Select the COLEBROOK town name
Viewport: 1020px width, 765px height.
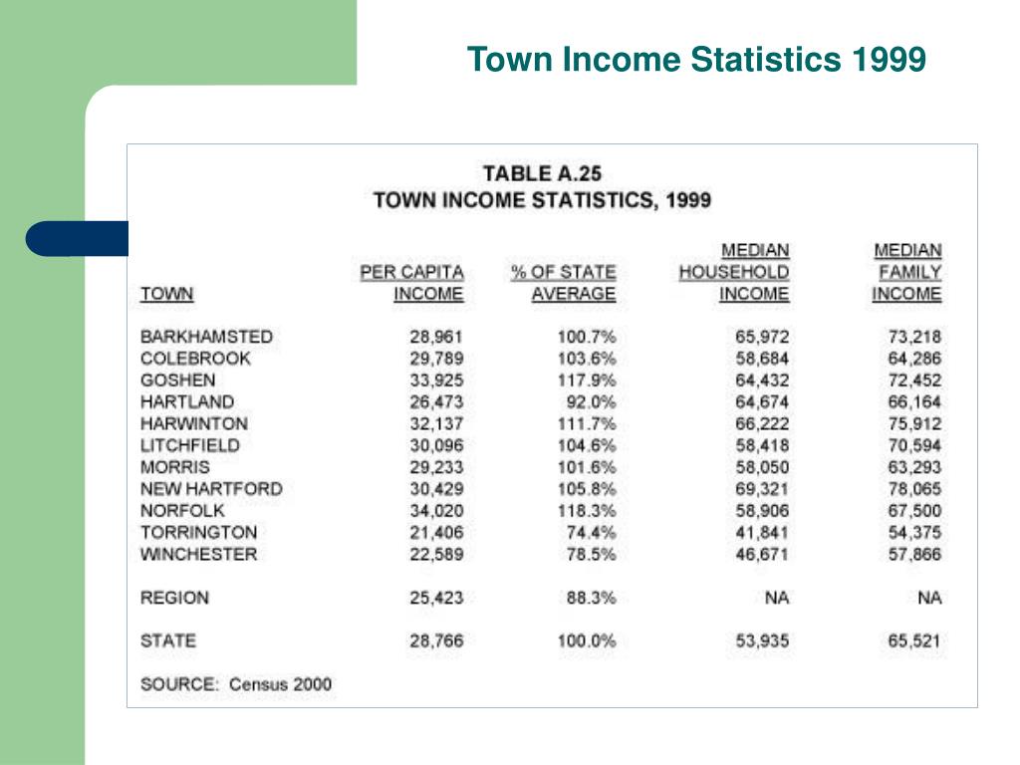point(195,359)
